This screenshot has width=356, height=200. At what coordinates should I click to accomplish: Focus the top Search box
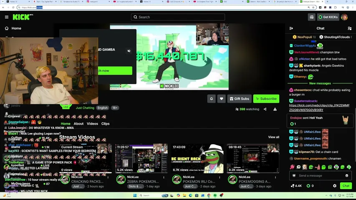point(178,17)
